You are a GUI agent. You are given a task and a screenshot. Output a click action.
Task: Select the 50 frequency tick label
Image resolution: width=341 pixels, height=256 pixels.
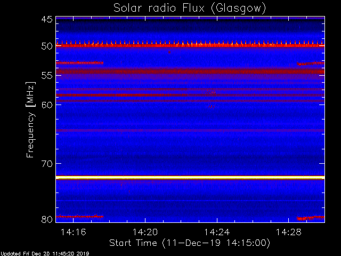coord(47,46)
